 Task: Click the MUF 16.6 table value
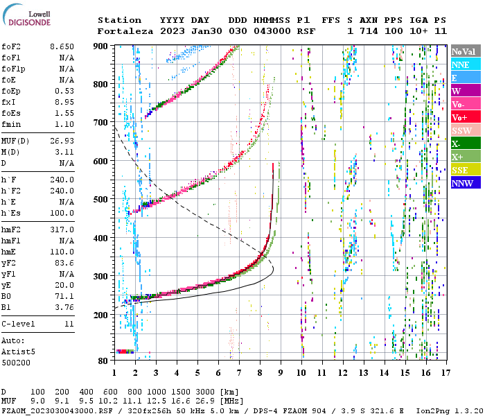181,401
